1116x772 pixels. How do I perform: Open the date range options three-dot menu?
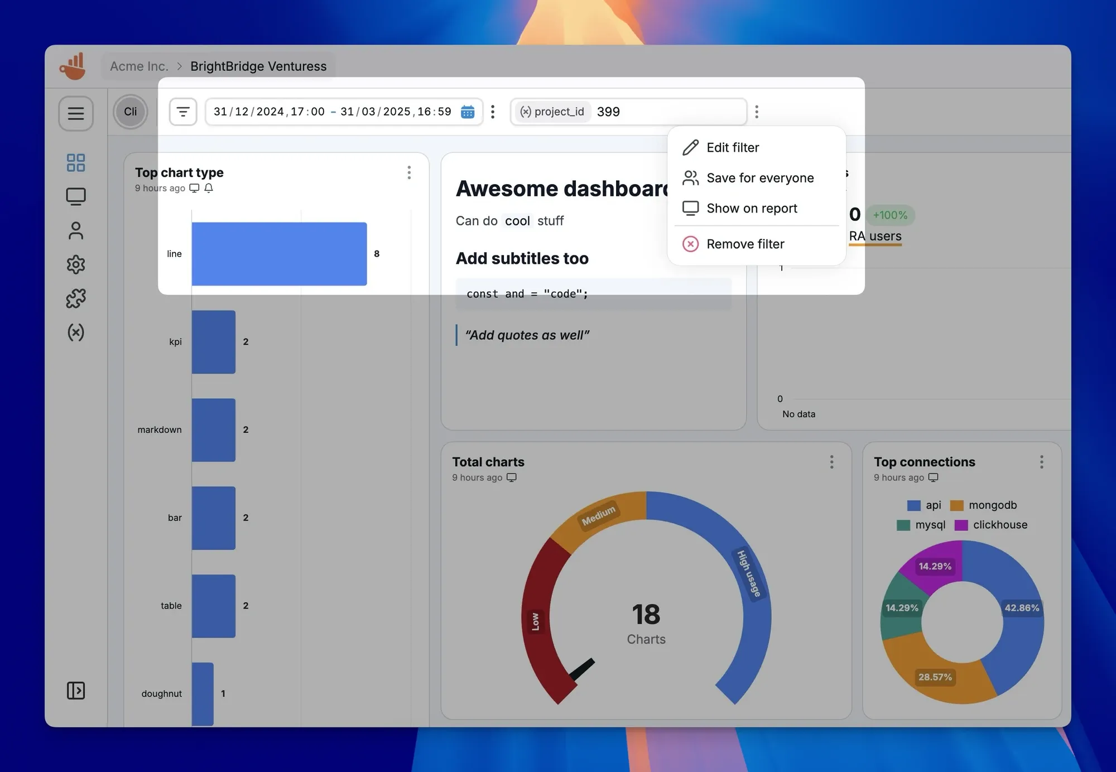pos(493,112)
